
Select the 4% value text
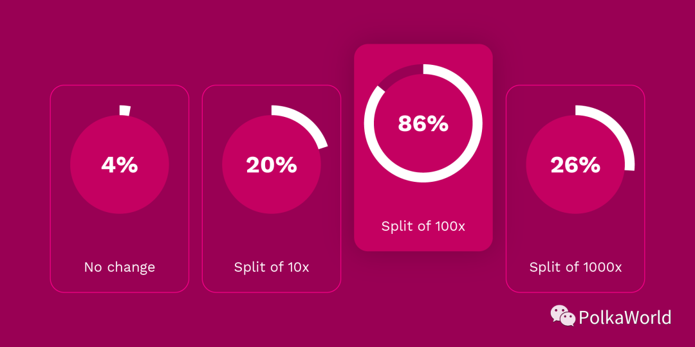click(120, 165)
